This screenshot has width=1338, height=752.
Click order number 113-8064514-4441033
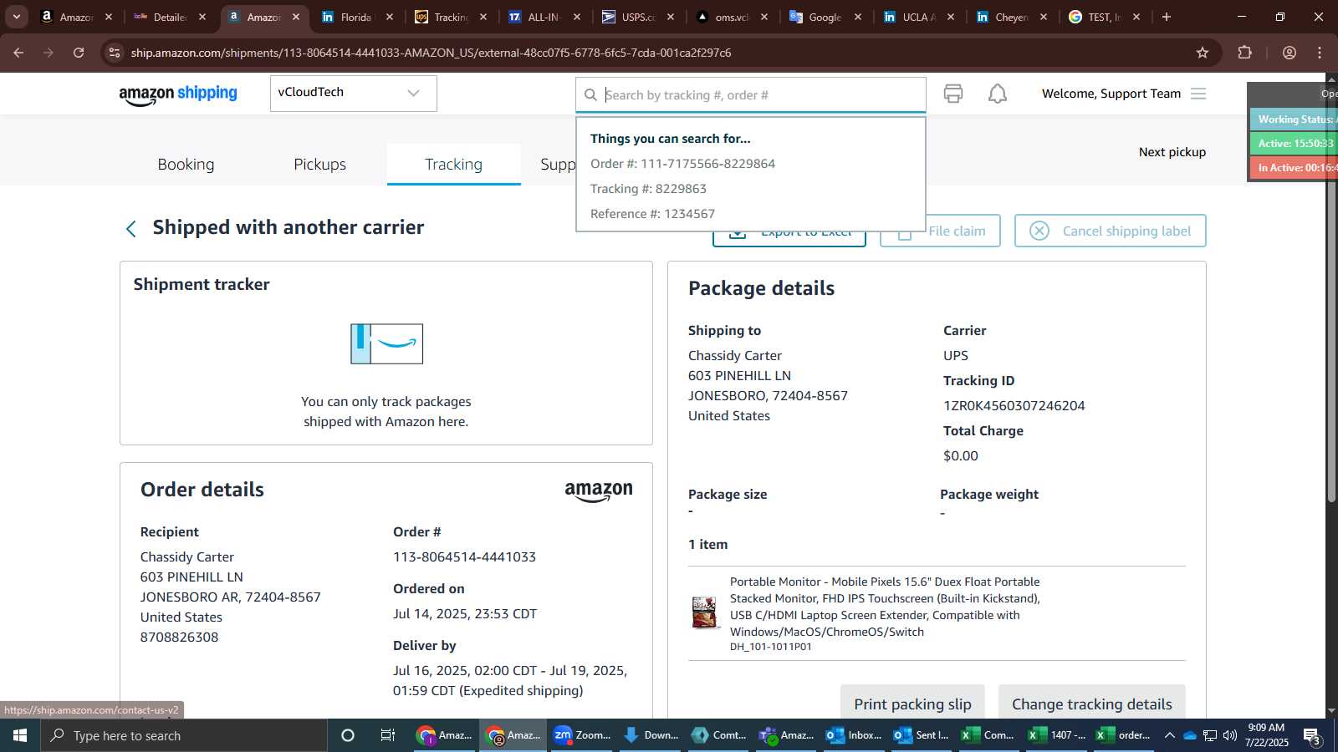click(x=464, y=557)
